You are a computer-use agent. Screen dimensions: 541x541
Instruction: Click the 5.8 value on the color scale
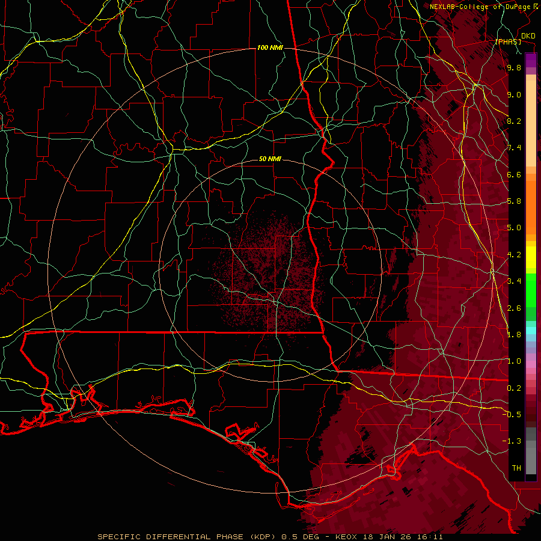click(x=514, y=201)
